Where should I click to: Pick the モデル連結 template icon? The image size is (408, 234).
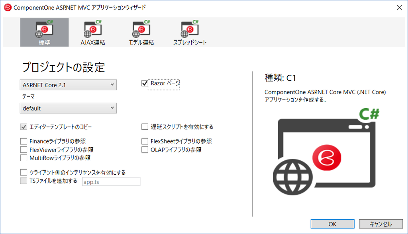point(141,32)
